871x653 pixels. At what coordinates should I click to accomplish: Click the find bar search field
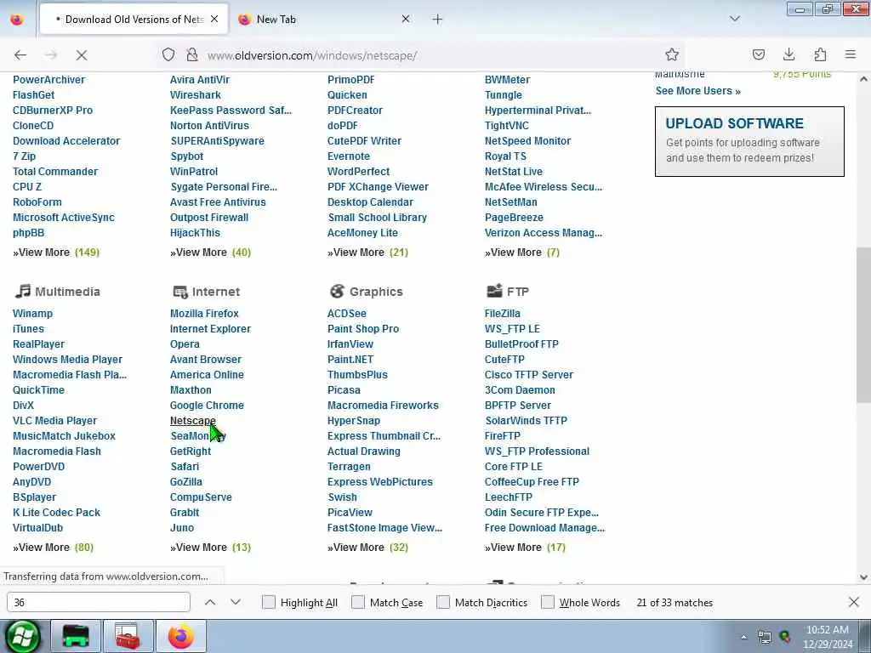pyautogui.click(x=99, y=602)
